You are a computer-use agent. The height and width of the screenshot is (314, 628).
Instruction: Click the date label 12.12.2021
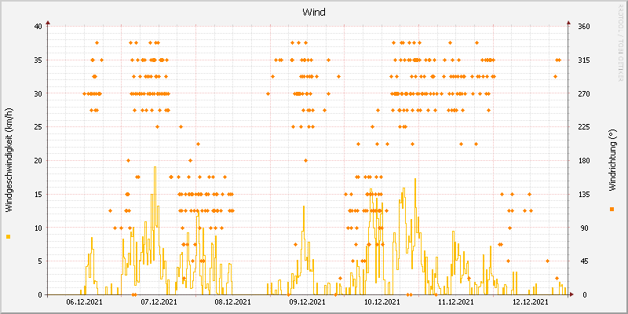pyautogui.click(x=531, y=302)
